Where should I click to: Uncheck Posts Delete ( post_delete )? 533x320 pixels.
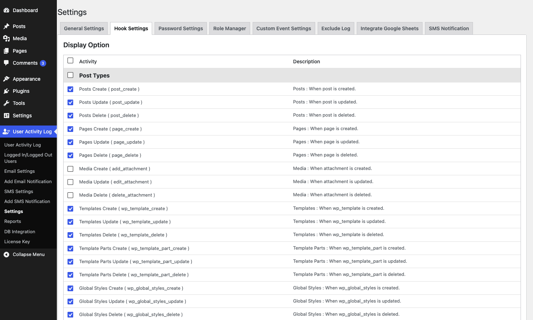[x=70, y=116]
